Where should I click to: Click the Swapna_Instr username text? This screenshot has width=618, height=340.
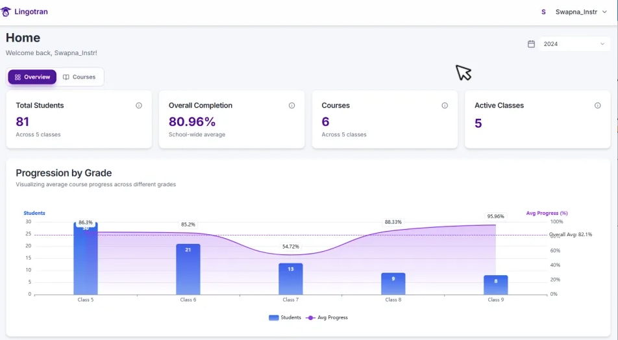(576, 12)
